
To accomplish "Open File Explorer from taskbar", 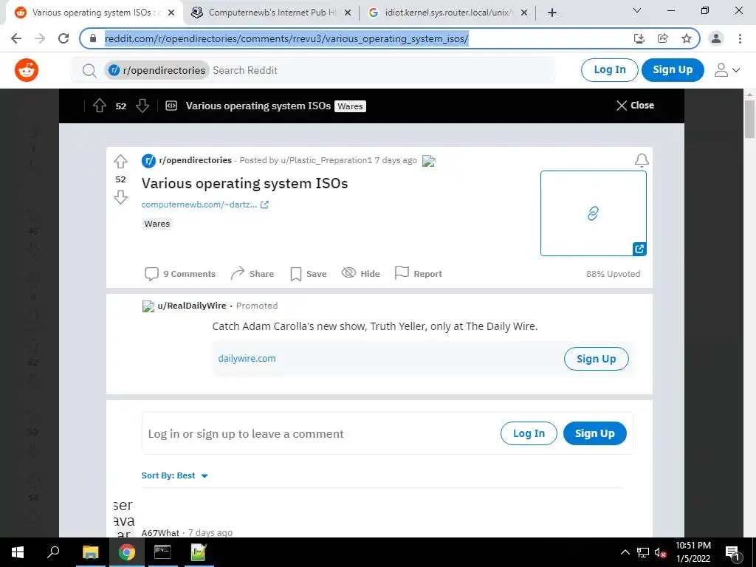I will click(x=90, y=552).
